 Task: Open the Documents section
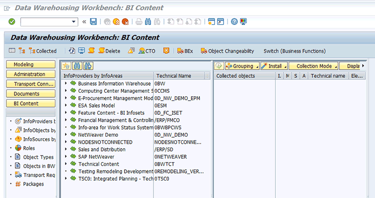(31, 94)
